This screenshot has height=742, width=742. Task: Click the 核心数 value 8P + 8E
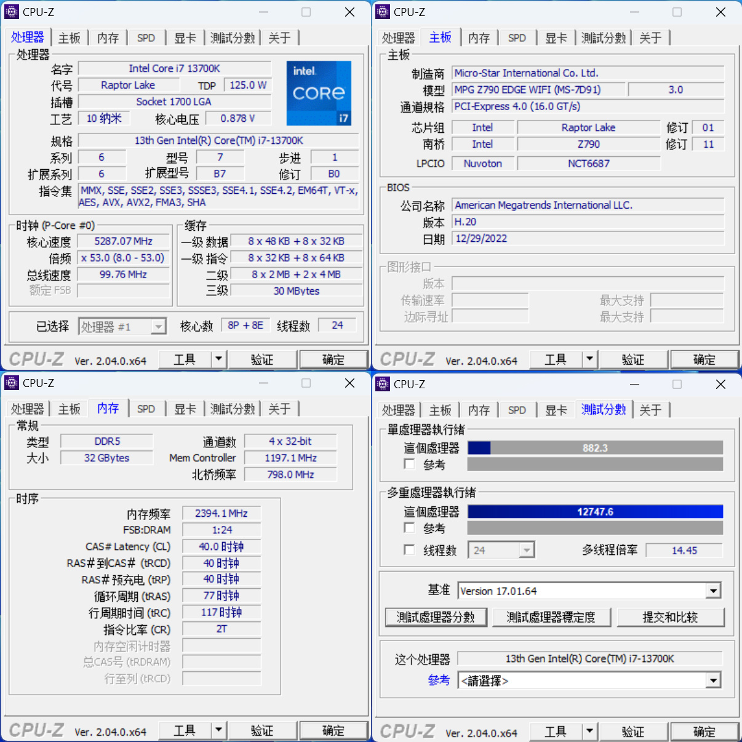245,325
